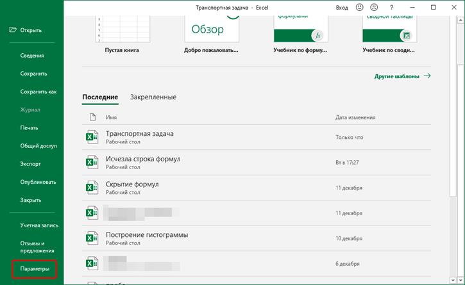Open the help question mark
465x285 pixels.
(391, 8)
